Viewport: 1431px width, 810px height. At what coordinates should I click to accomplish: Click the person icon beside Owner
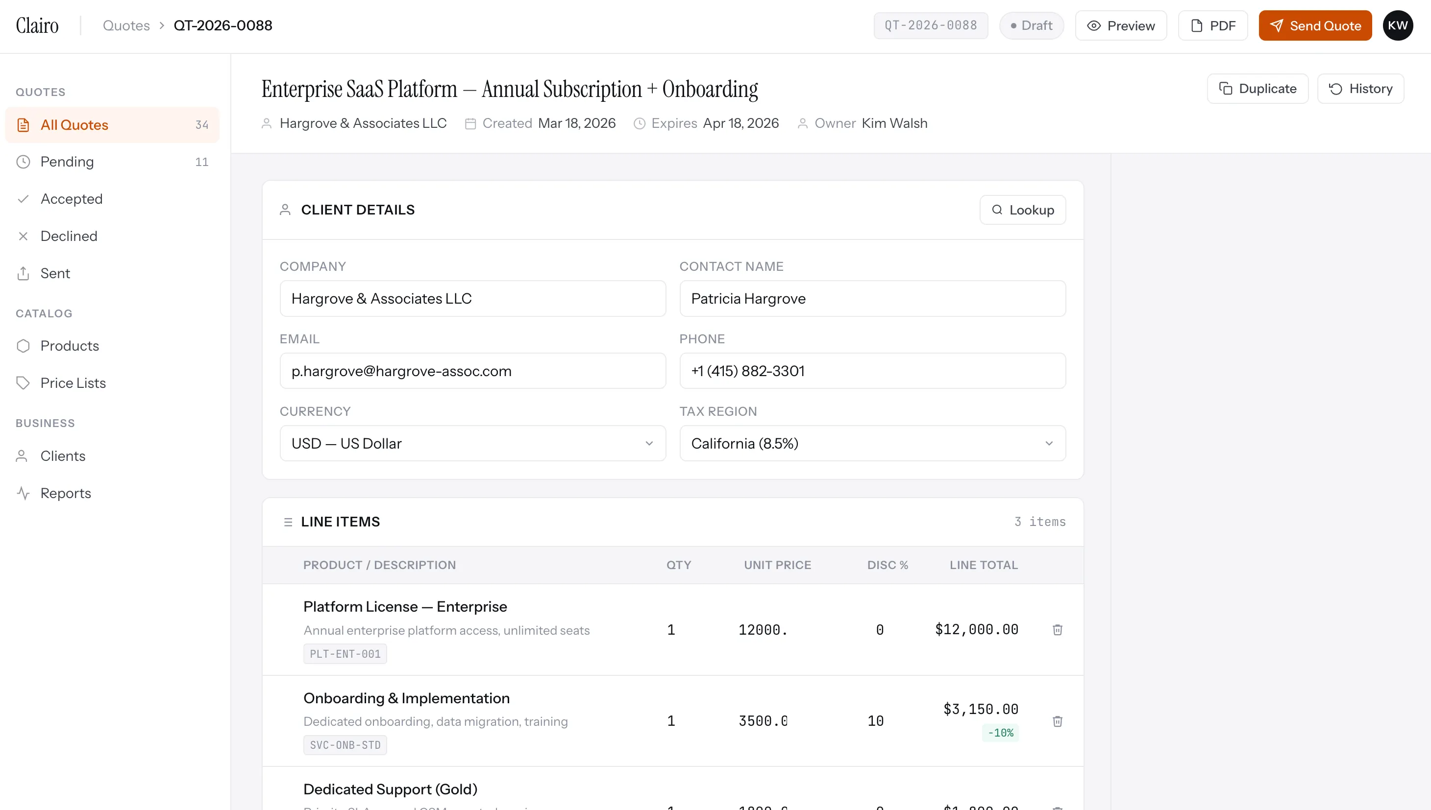(803, 123)
